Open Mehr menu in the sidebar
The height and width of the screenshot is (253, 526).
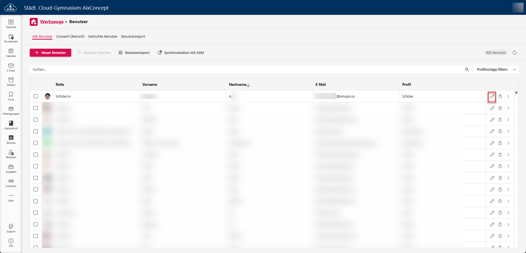[11, 197]
